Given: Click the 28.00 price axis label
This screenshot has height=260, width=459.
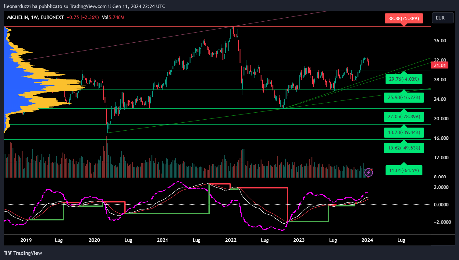Looking at the screenshot, I should coord(440,80).
